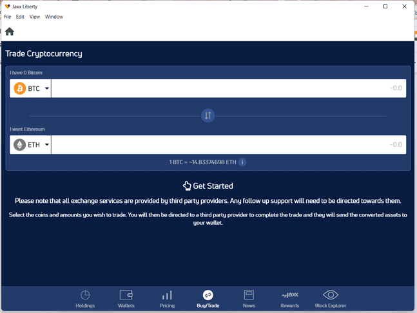Open exchange rate info icon
417x313 pixels.
tap(242, 162)
